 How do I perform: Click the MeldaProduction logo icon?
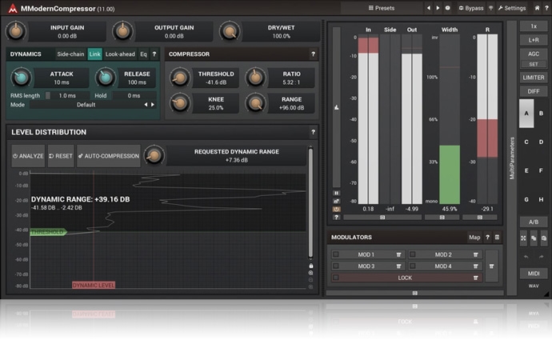[x=13, y=9]
